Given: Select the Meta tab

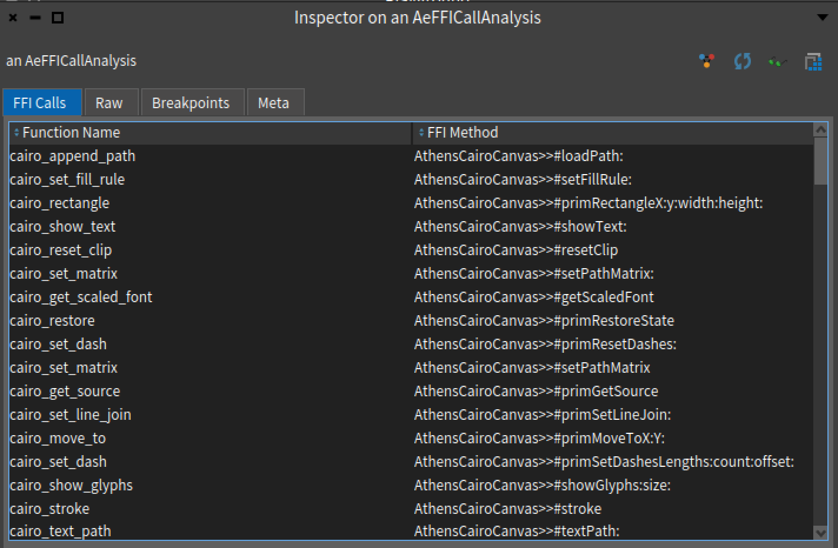Looking at the screenshot, I should [x=274, y=102].
